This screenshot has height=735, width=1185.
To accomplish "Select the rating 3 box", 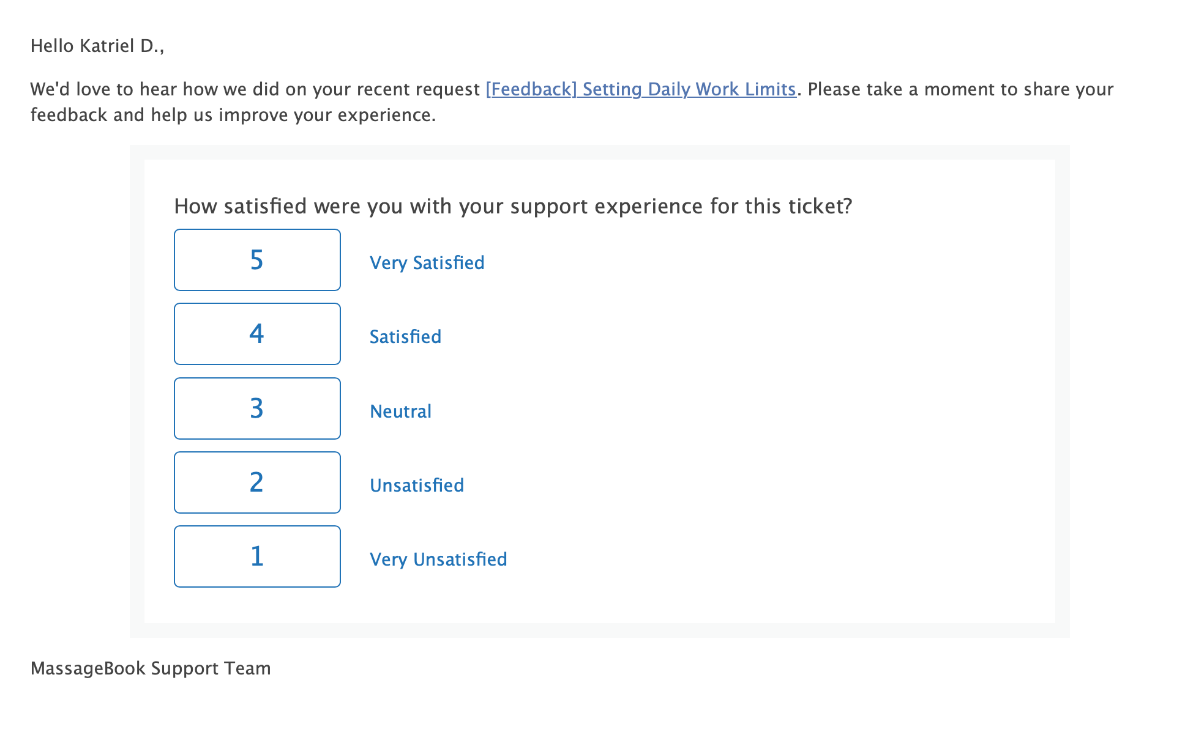I will (x=257, y=408).
